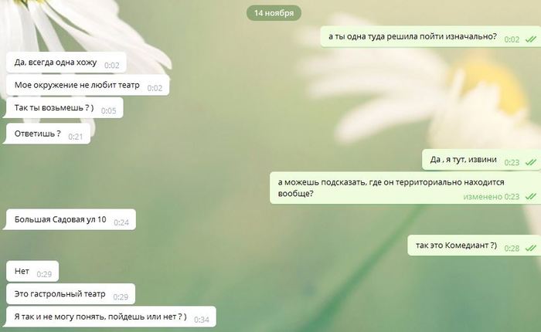Select the 'Это гастрольный театр' message

(71, 293)
